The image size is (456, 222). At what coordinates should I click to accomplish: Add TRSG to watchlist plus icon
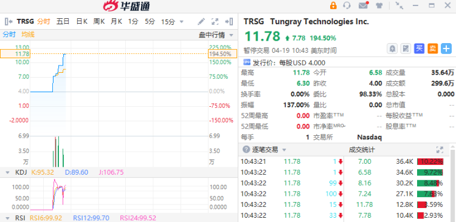[x=446, y=49]
